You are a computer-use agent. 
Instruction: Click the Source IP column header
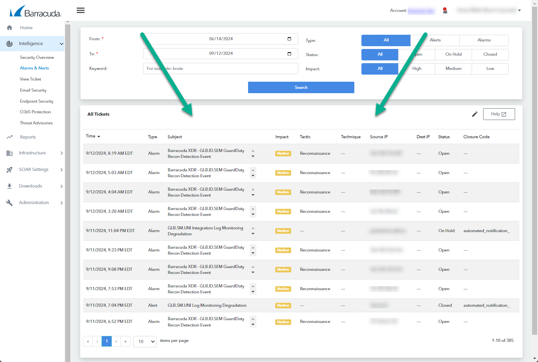pos(379,137)
